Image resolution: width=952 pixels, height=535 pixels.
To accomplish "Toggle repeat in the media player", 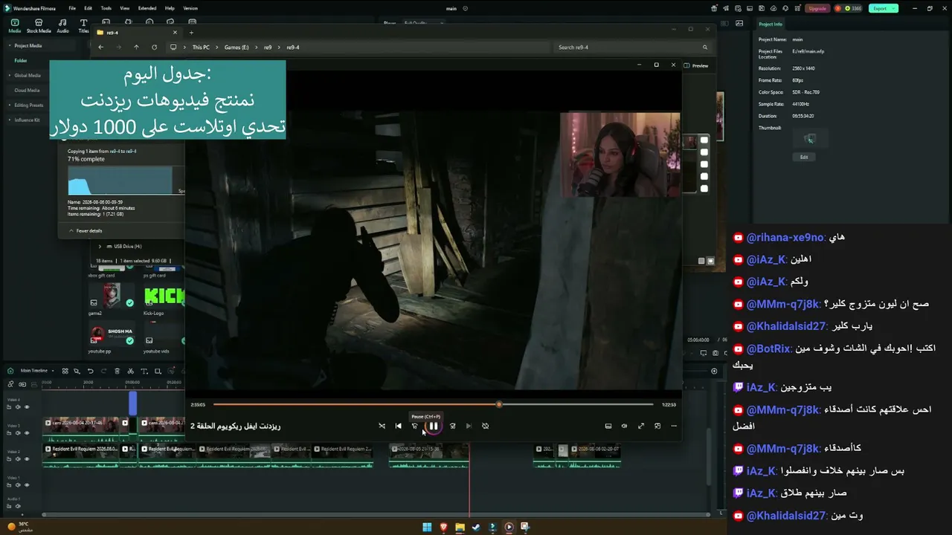I will (485, 426).
